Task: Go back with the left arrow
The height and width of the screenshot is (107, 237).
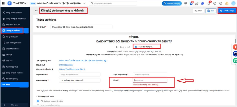Action: tap(36, 11)
